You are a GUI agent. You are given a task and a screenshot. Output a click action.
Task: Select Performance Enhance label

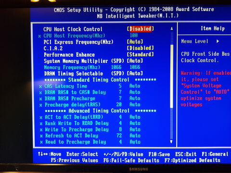click(69, 55)
